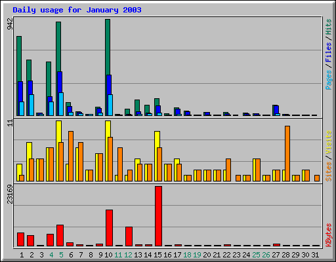Click day label 1 on the axis
The height and width of the screenshot is (262, 336).
[x=22, y=255]
